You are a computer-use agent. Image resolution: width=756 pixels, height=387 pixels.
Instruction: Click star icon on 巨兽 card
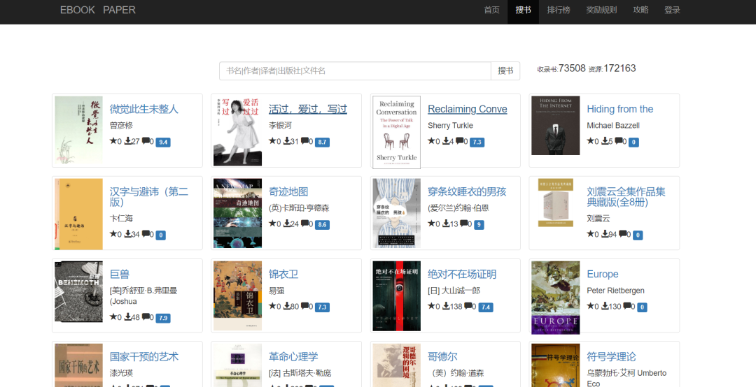coord(113,316)
